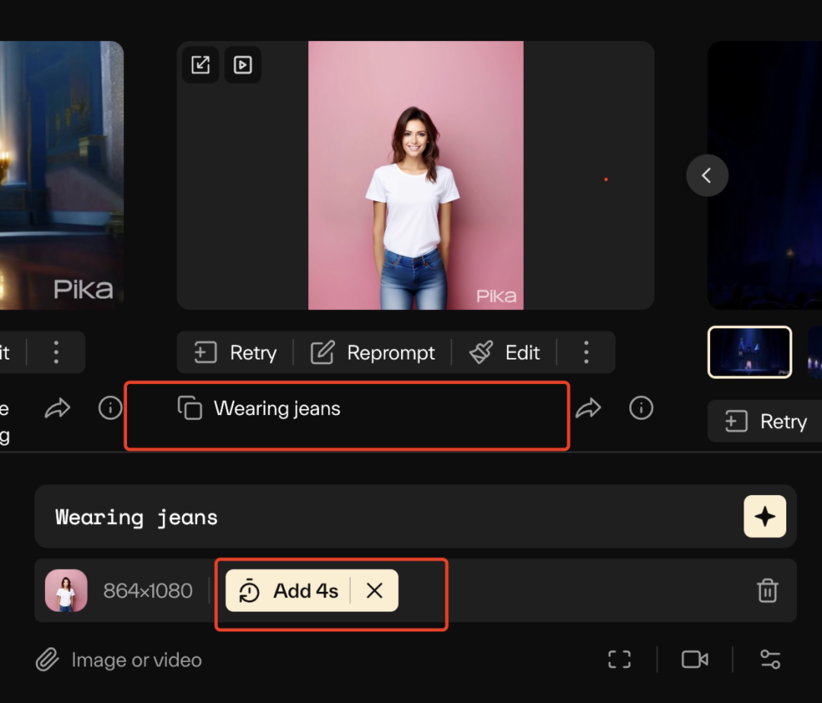Click the Add 4s extend chip
Image resolution: width=822 pixels, height=703 pixels.
click(x=289, y=591)
